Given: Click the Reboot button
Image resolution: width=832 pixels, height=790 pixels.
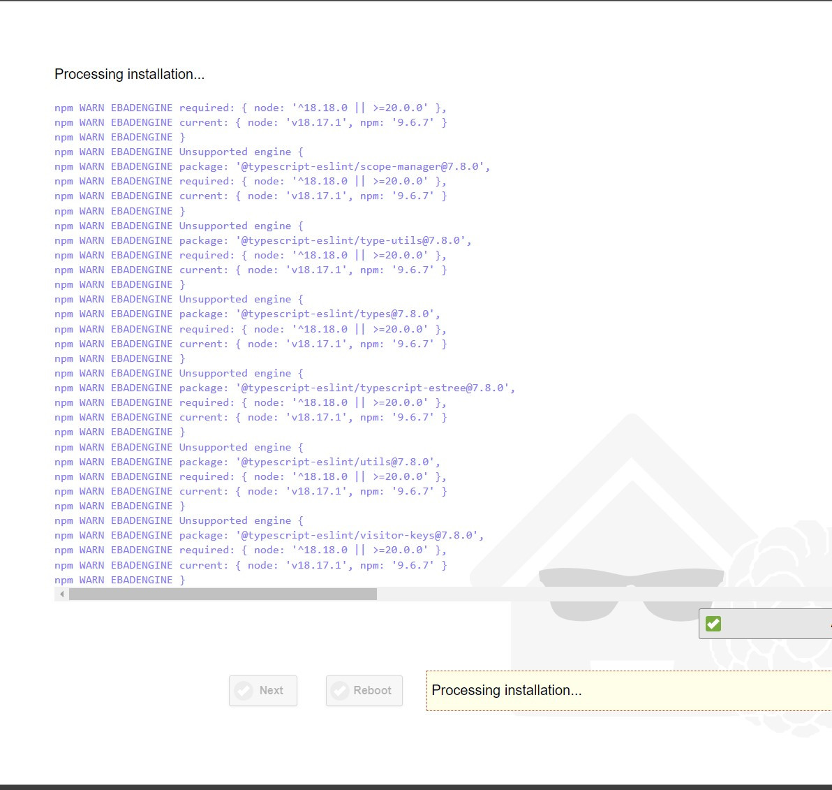Looking at the screenshot, I should click(364, 690).
